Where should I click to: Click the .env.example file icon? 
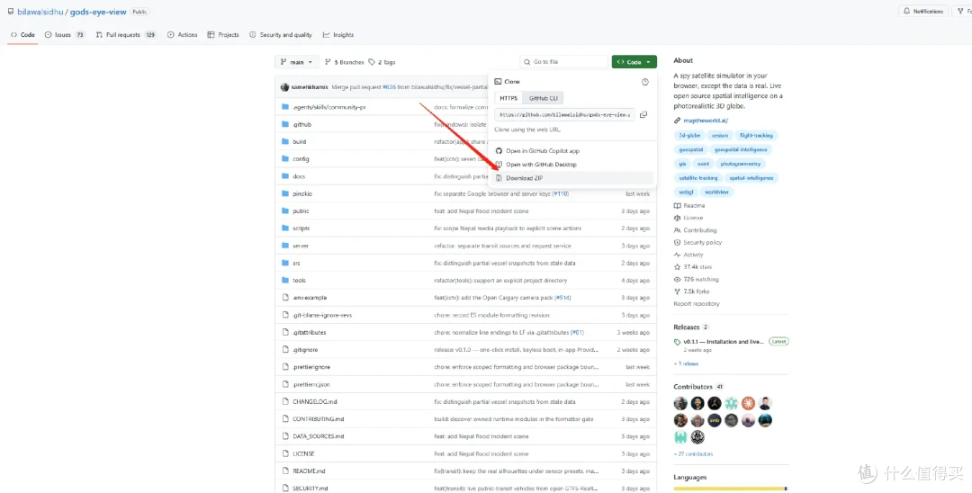(x=285, y=298)
